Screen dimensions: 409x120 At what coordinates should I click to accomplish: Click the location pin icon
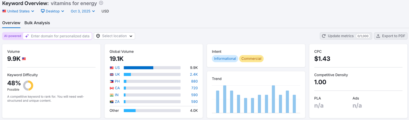point(98,36)
